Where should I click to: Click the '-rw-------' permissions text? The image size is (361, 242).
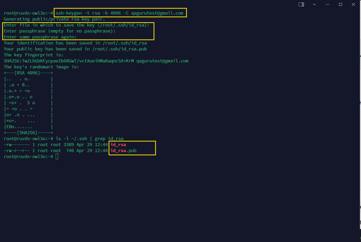tap(17, 145)
